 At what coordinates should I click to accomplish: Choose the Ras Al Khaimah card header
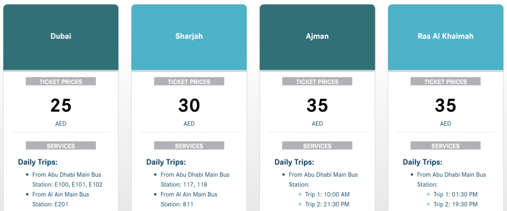[x=446, y=37]
